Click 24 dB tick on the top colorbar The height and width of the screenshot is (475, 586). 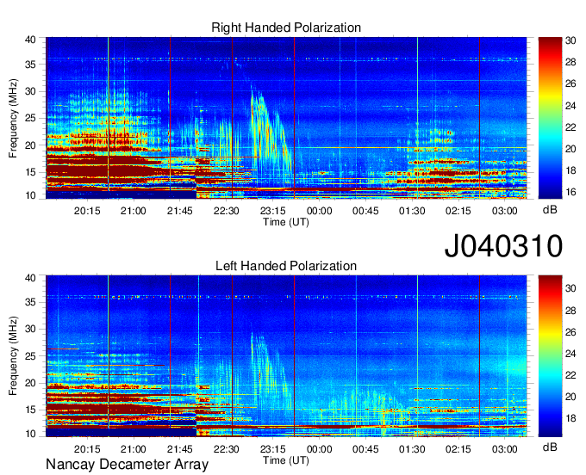[x=570, y=106]
